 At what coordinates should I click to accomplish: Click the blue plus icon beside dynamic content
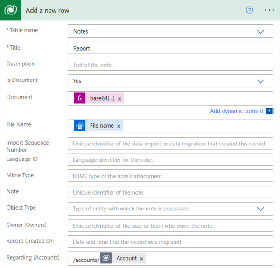[269, 111]
